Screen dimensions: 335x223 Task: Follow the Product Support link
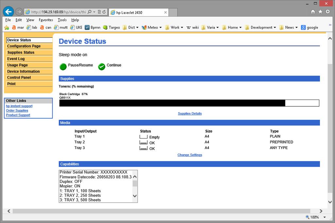click(18, 115)
